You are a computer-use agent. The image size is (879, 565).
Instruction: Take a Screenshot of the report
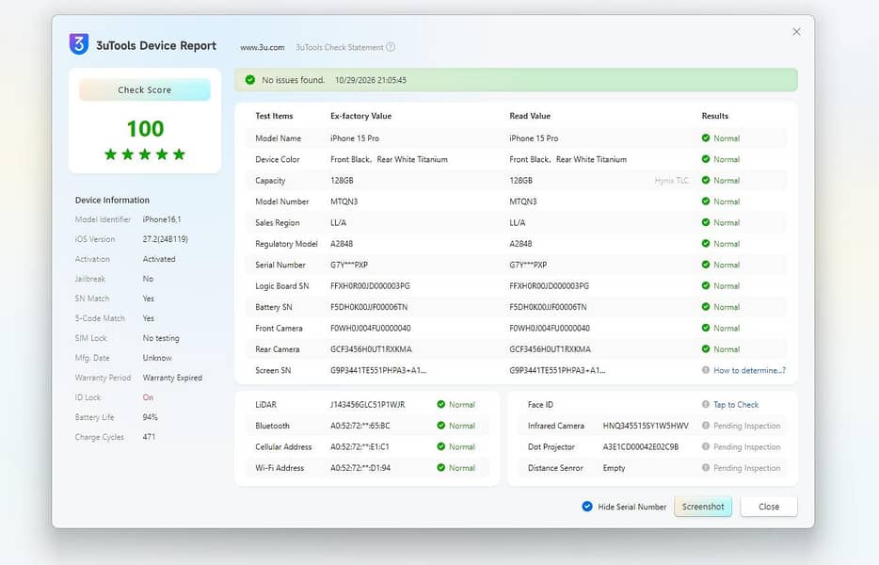click(x=703, y=507)
